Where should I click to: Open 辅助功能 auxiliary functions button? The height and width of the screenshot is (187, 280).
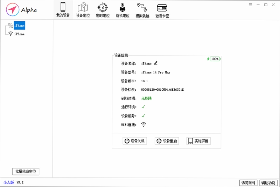coord(268,183)
